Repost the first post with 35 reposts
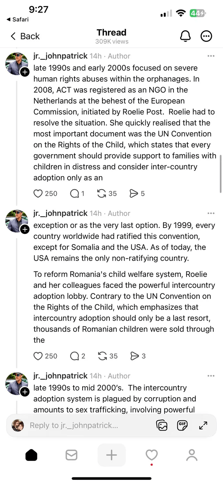This screenshot has height=484, width=223. click(x=102, y=193)
